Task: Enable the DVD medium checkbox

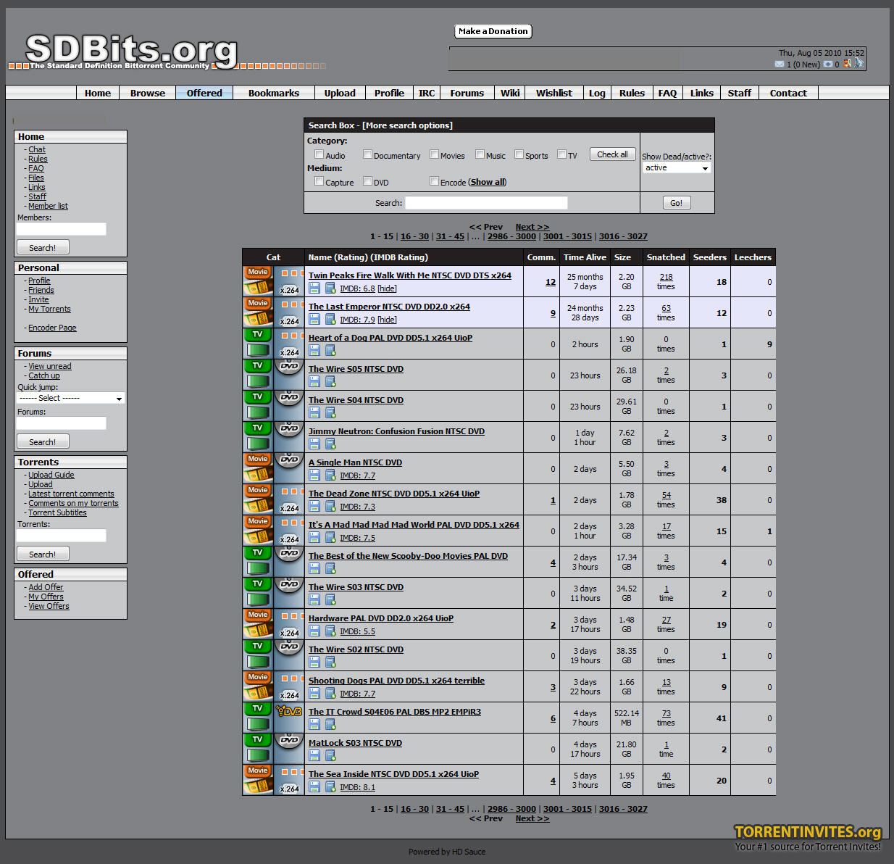Action: 367,181
